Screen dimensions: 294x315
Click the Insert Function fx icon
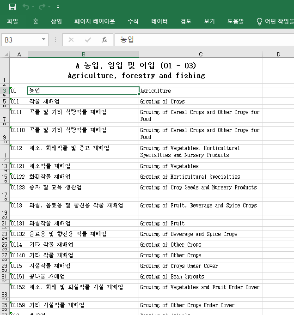[x=104, y=40]
